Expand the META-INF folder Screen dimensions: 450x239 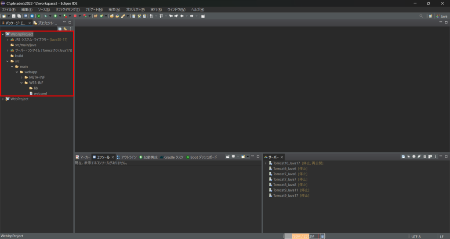(x=21, y=77)
